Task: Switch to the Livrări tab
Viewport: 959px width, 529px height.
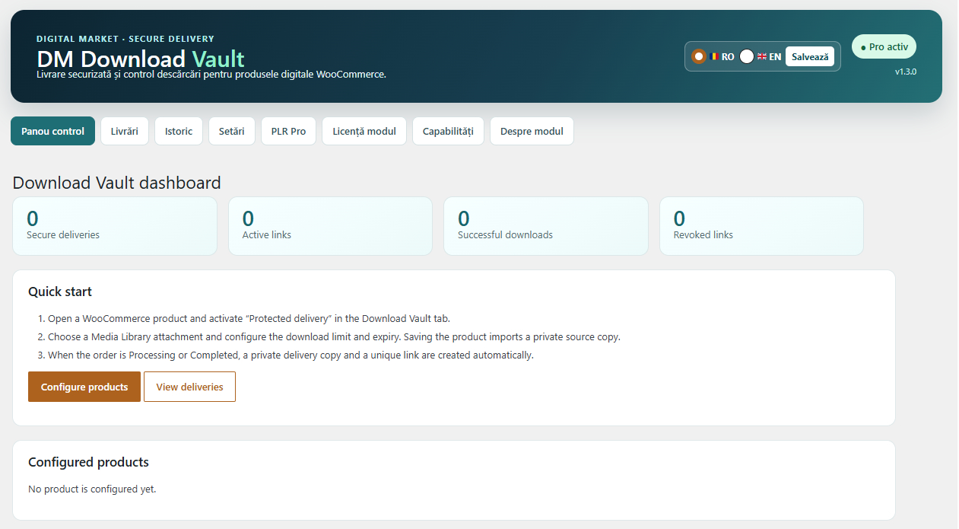Action: 125,131
